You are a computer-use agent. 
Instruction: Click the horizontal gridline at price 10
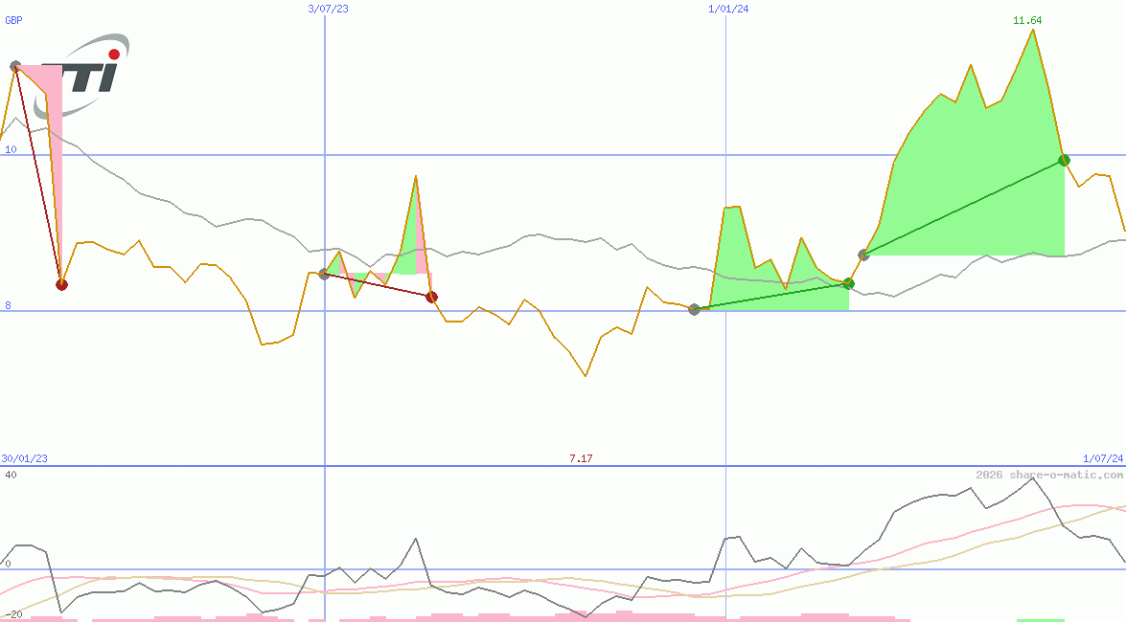pos(479,153)
